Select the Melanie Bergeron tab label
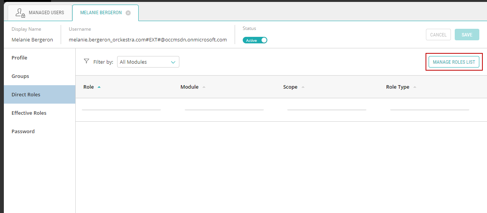Viewport: 487px width, 213px height. coord(101,13)
